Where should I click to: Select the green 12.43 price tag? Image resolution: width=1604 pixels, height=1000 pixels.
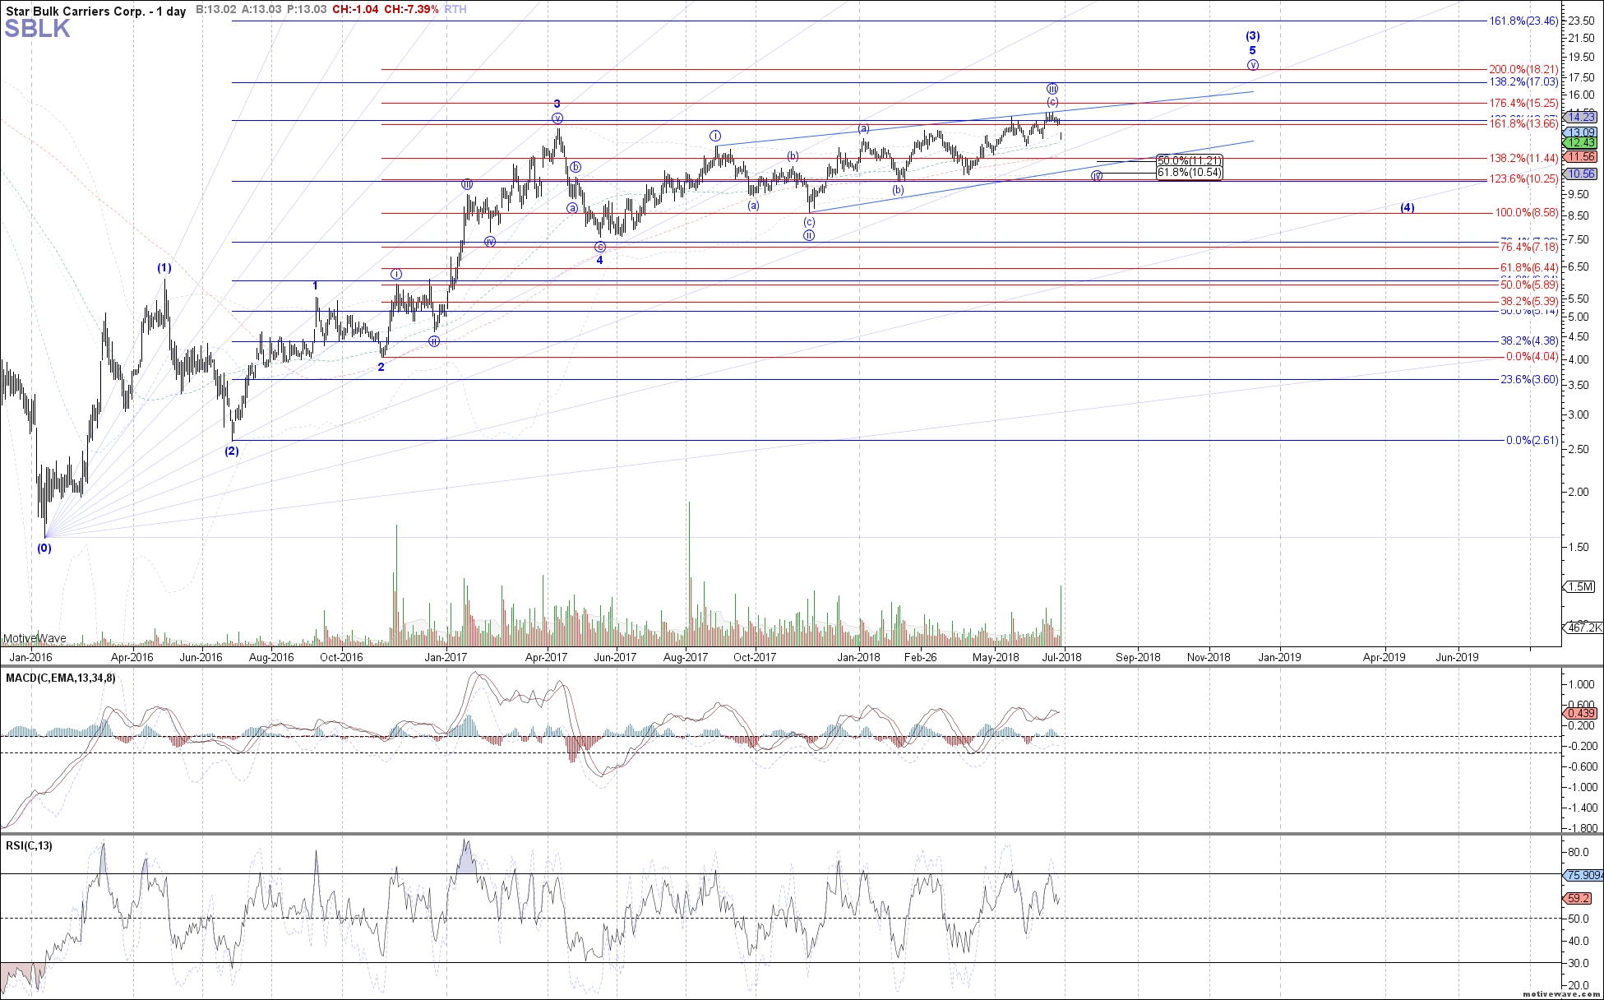[1582, 143]
